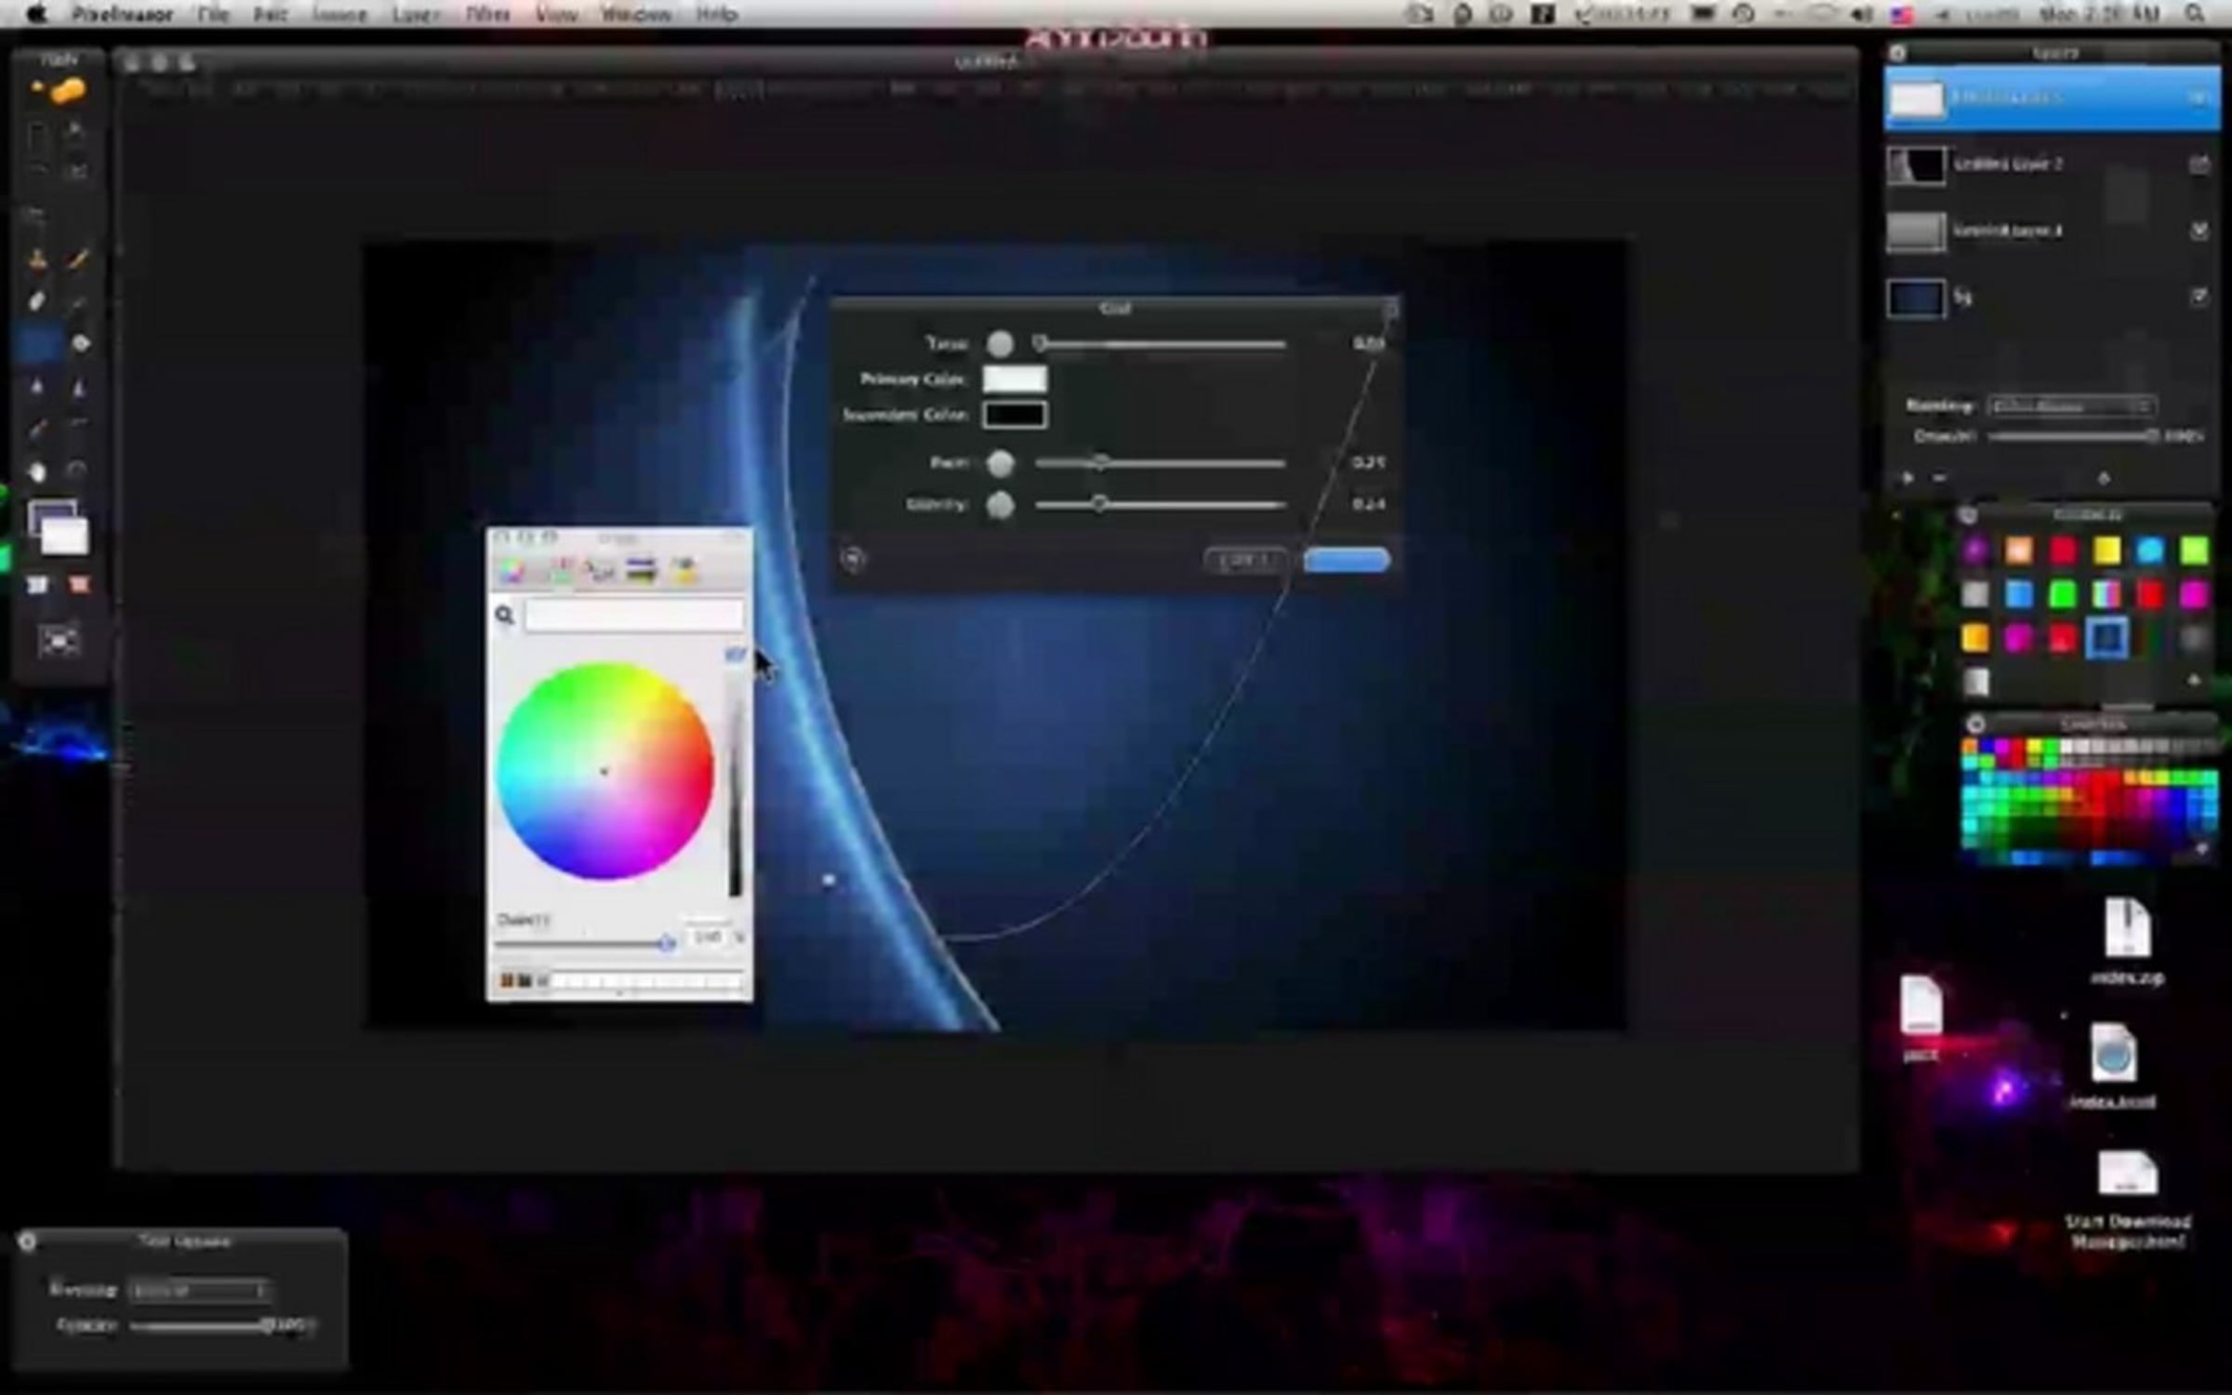Open Blending dropdown in Tool Options panel
The height and width of the screenshot is (1395, 2232).
pyautogui.click(x=199, y=1290)
